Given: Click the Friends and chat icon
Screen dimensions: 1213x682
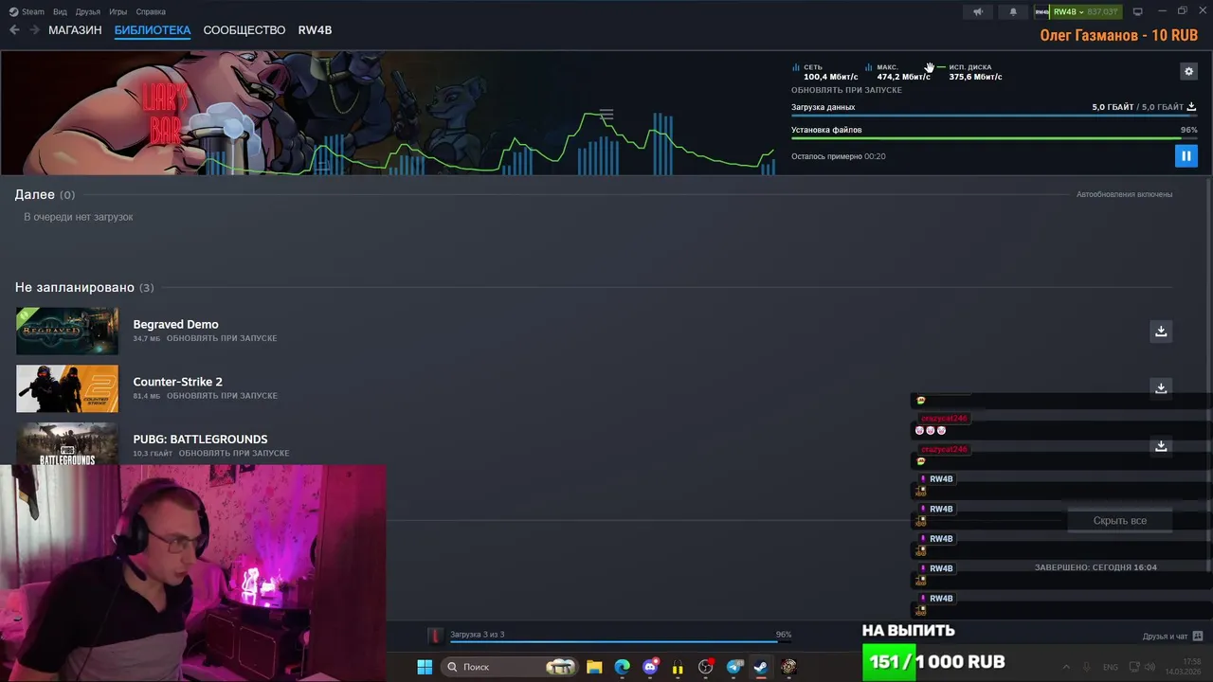Looking at the screenshot, I should (x=1198, y=636).
